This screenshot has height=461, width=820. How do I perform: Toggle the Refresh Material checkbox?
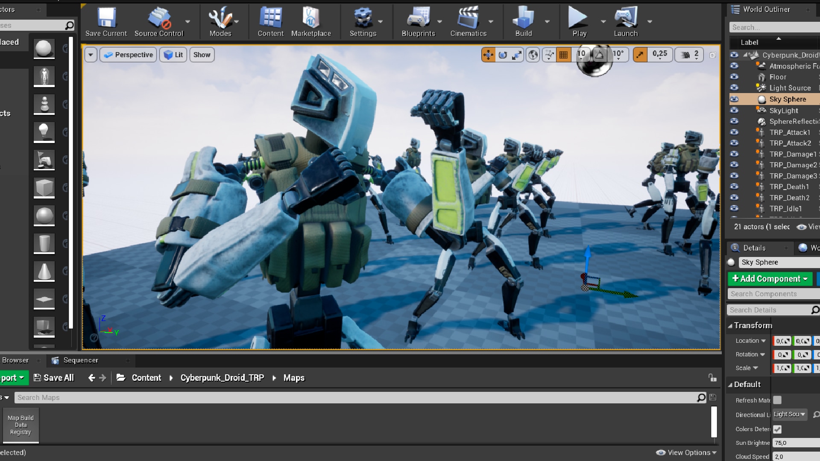777,400
